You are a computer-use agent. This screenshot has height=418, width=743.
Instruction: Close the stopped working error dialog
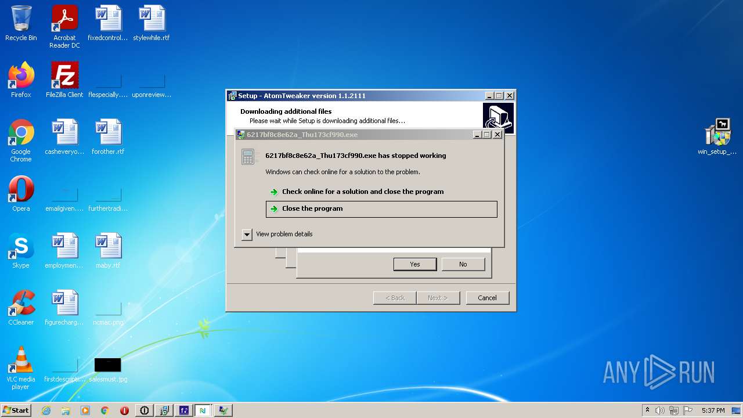(x=497, y=135)
